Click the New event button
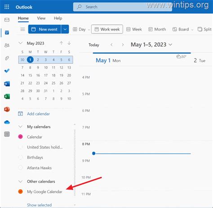Viewport: 213px width, 208px height. (x=44, y=29)
